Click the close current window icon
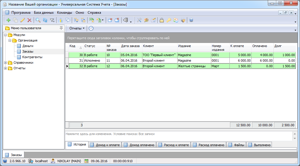300x166 pixels. 110,20
